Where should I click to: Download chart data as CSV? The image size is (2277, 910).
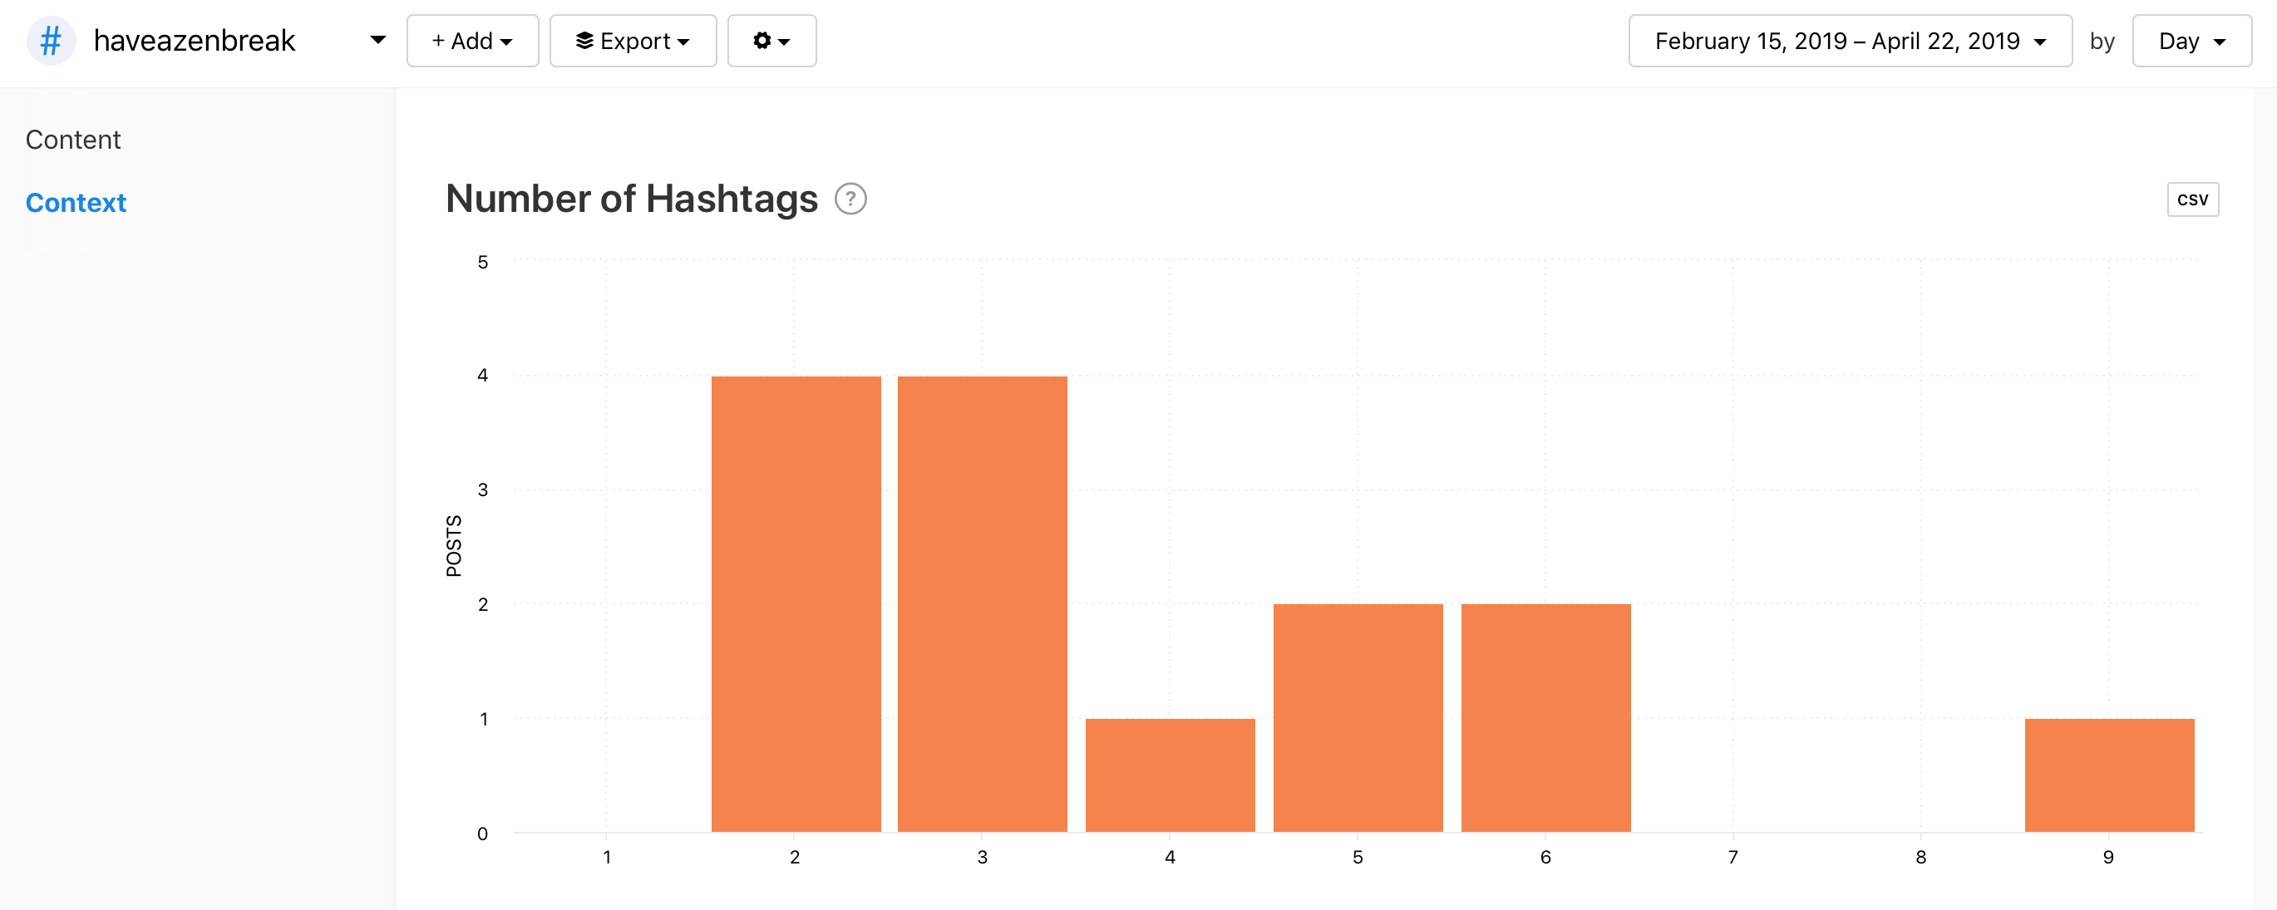[x=2191, y=199]
